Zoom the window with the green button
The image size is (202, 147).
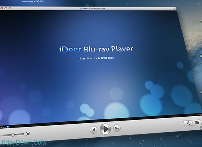coord(10,8)
